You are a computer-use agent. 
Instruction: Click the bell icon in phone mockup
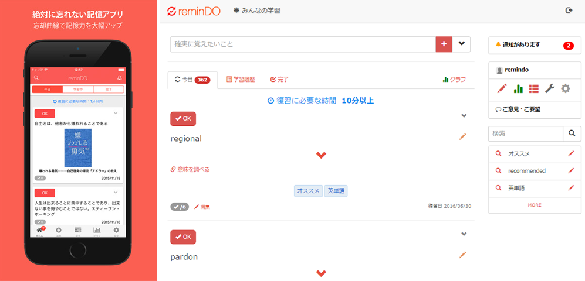pos(119,78)
